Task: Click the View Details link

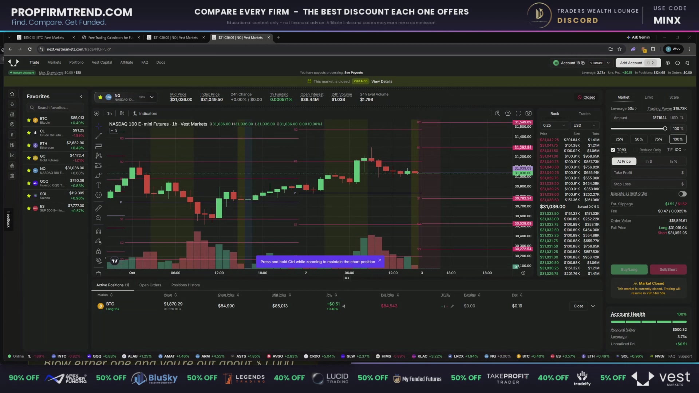Action: click(x=382, y=82)
